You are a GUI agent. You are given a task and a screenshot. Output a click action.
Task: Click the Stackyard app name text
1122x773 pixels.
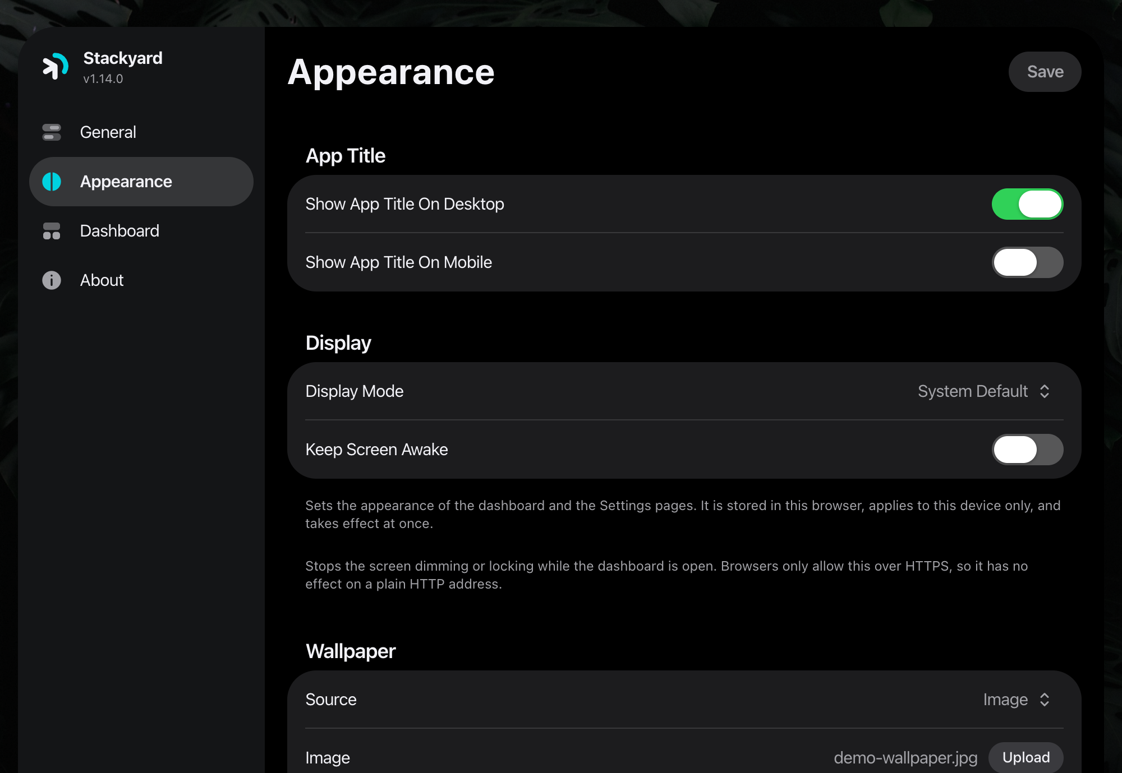pos(123,58)
